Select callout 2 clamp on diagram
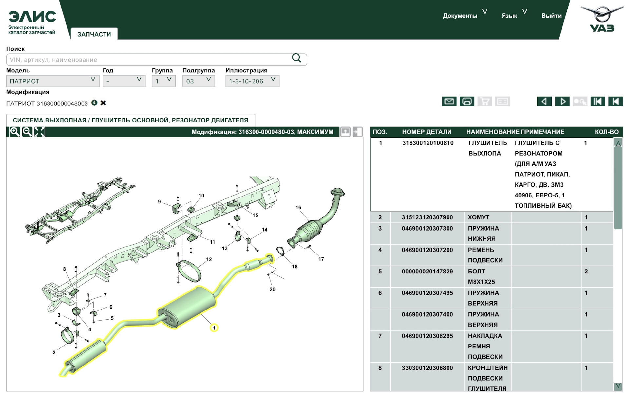 pyautogui.click(x=54, y=352)
